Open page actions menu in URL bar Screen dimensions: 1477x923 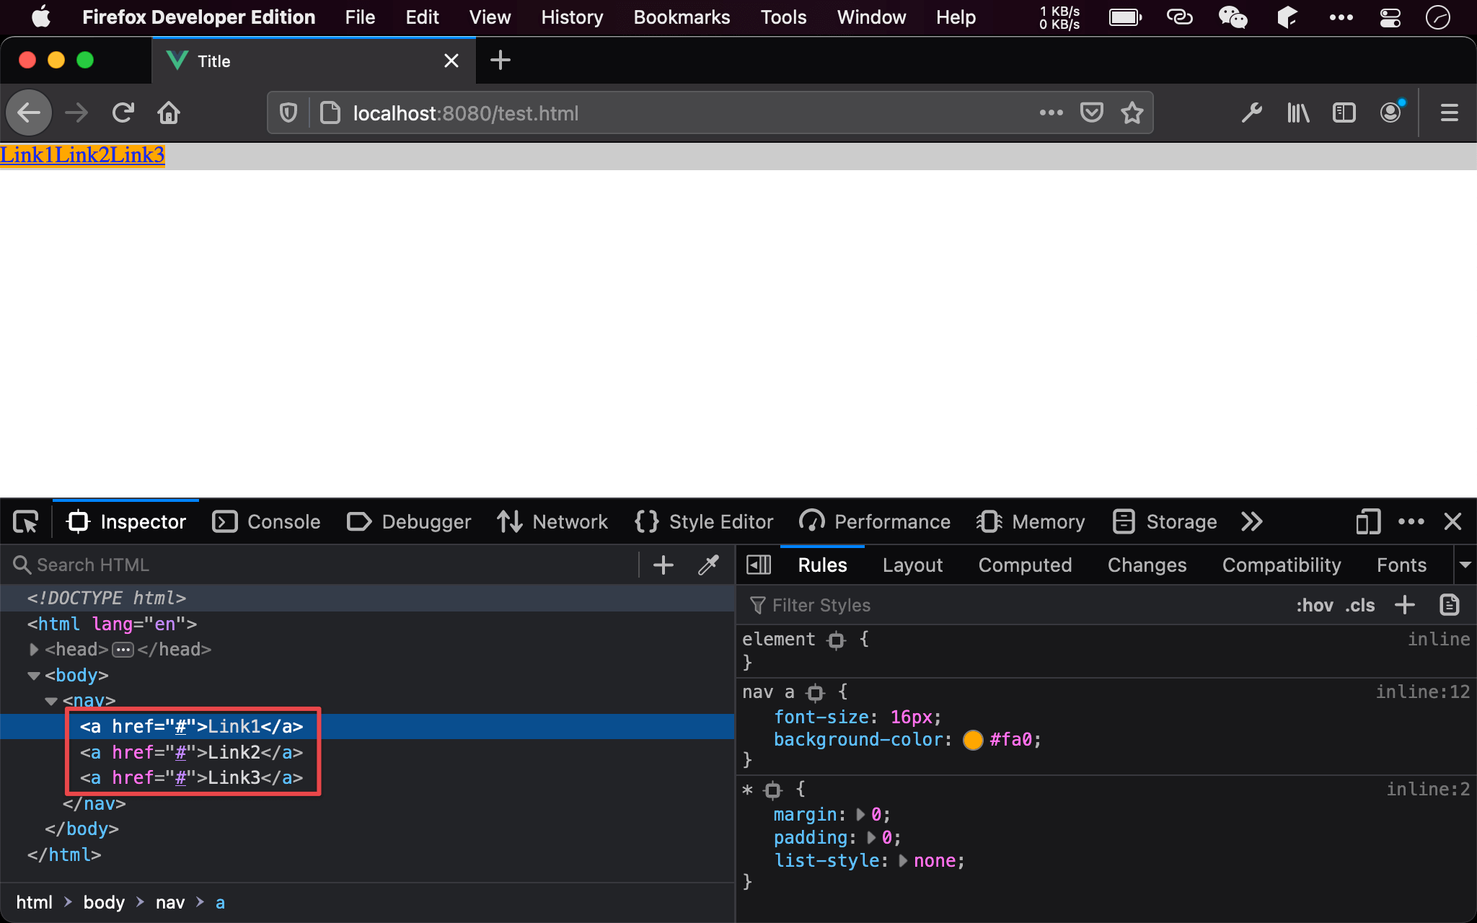click(x=1051, y=112)
